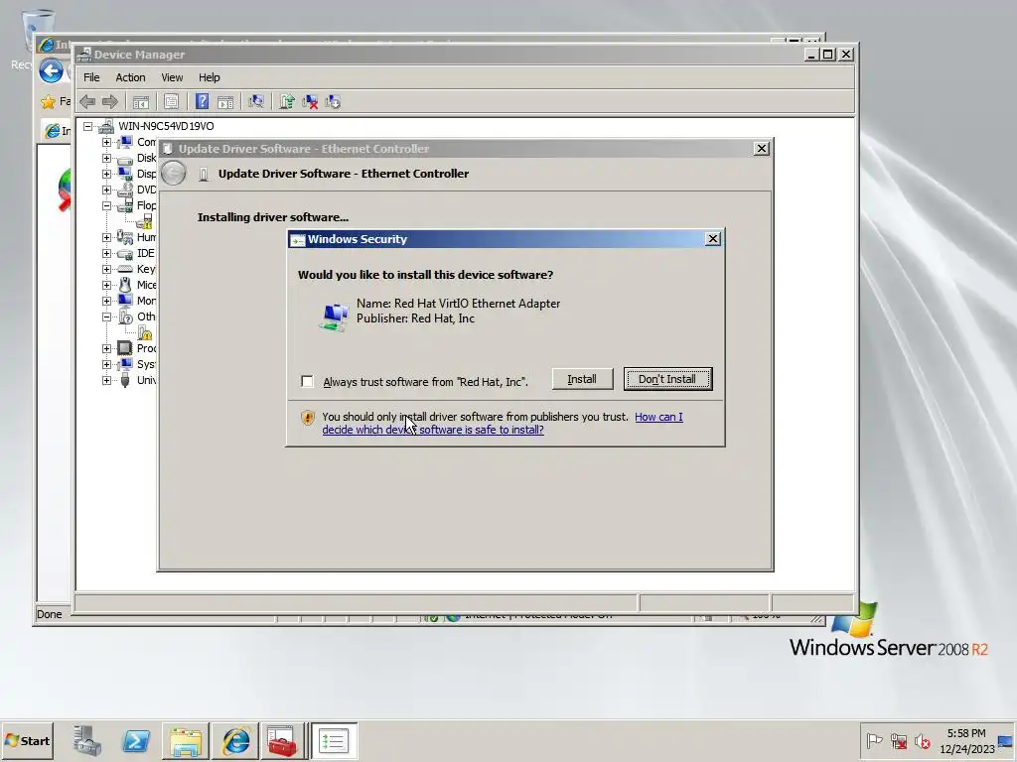Click the network adapter icon in security dialog
The image size is (1017, 762).
[335, 317]
